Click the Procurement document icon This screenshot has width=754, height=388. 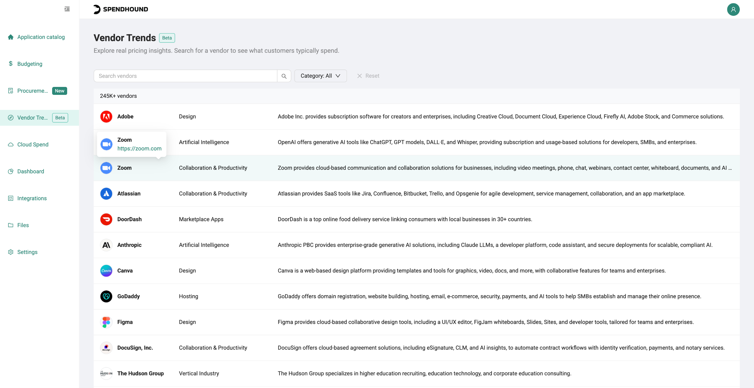click(11, 91)
